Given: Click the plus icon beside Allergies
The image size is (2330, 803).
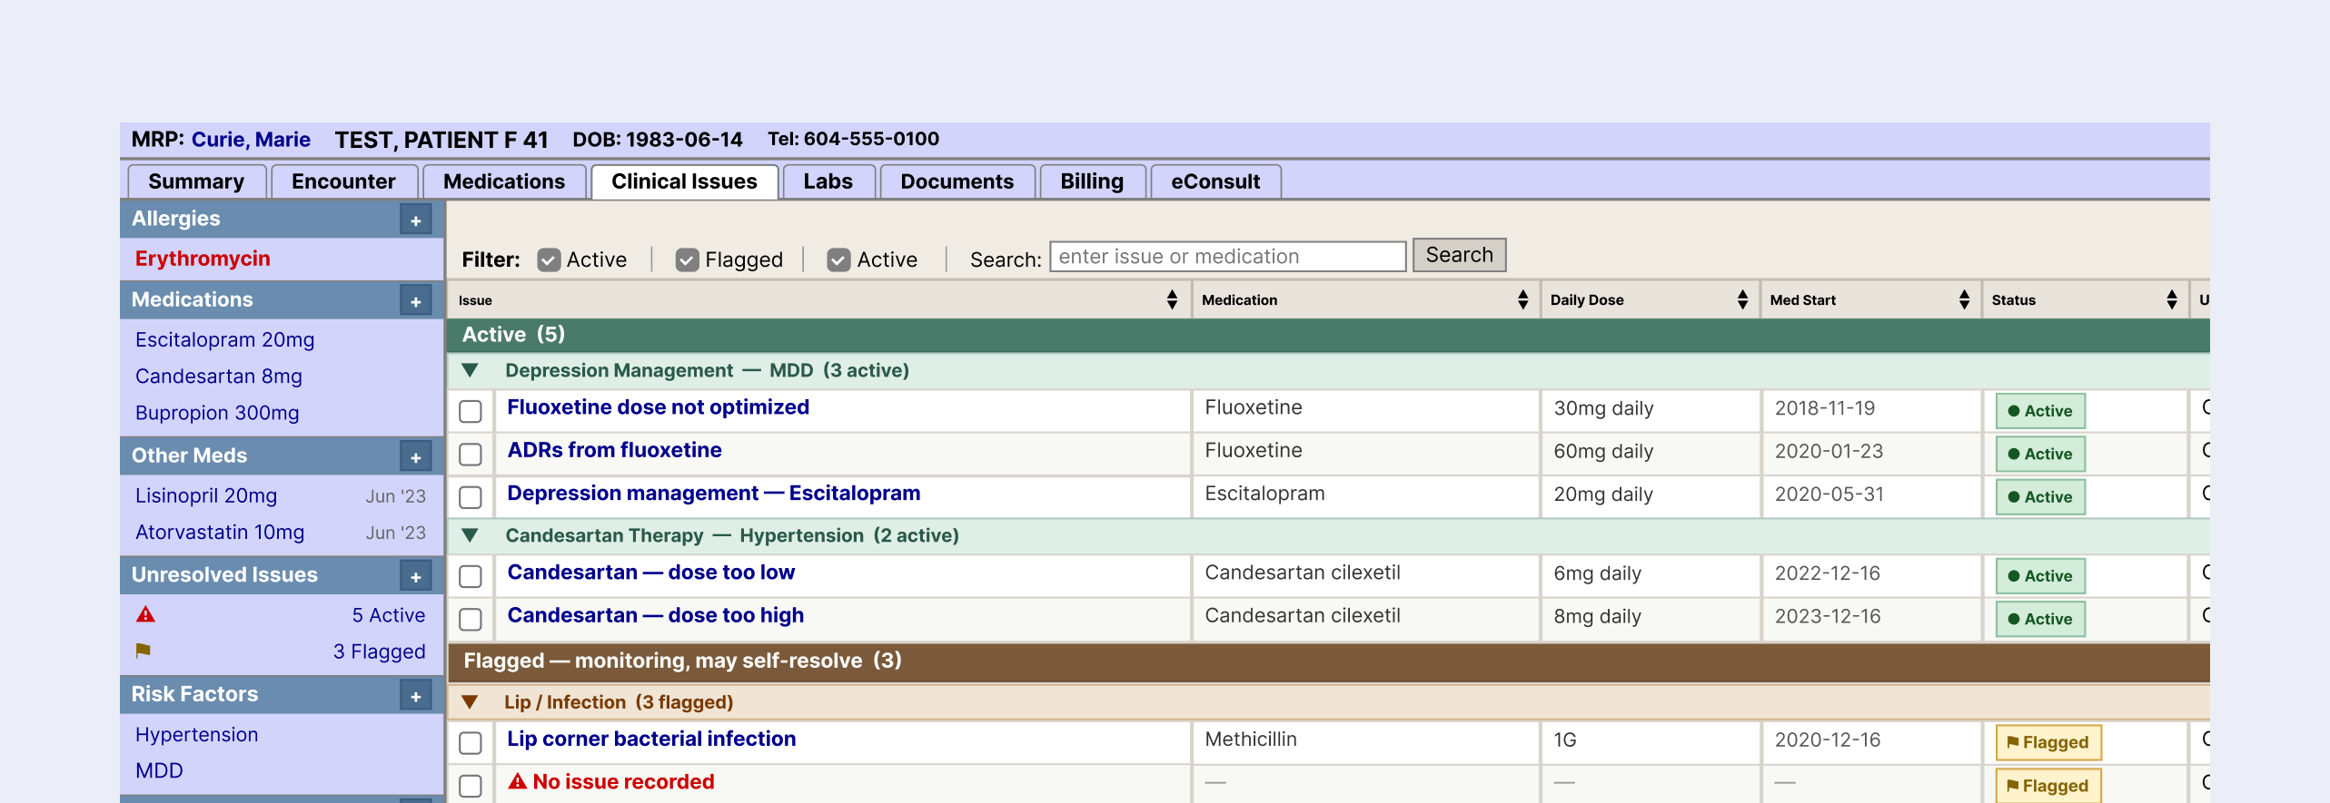Looking at the screenshot, I should point(415,220).
